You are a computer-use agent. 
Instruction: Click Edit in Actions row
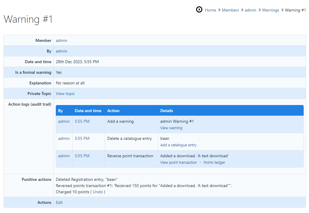(59, 202)
